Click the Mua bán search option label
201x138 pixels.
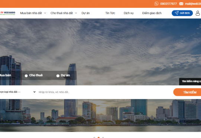tap(5, 75)
